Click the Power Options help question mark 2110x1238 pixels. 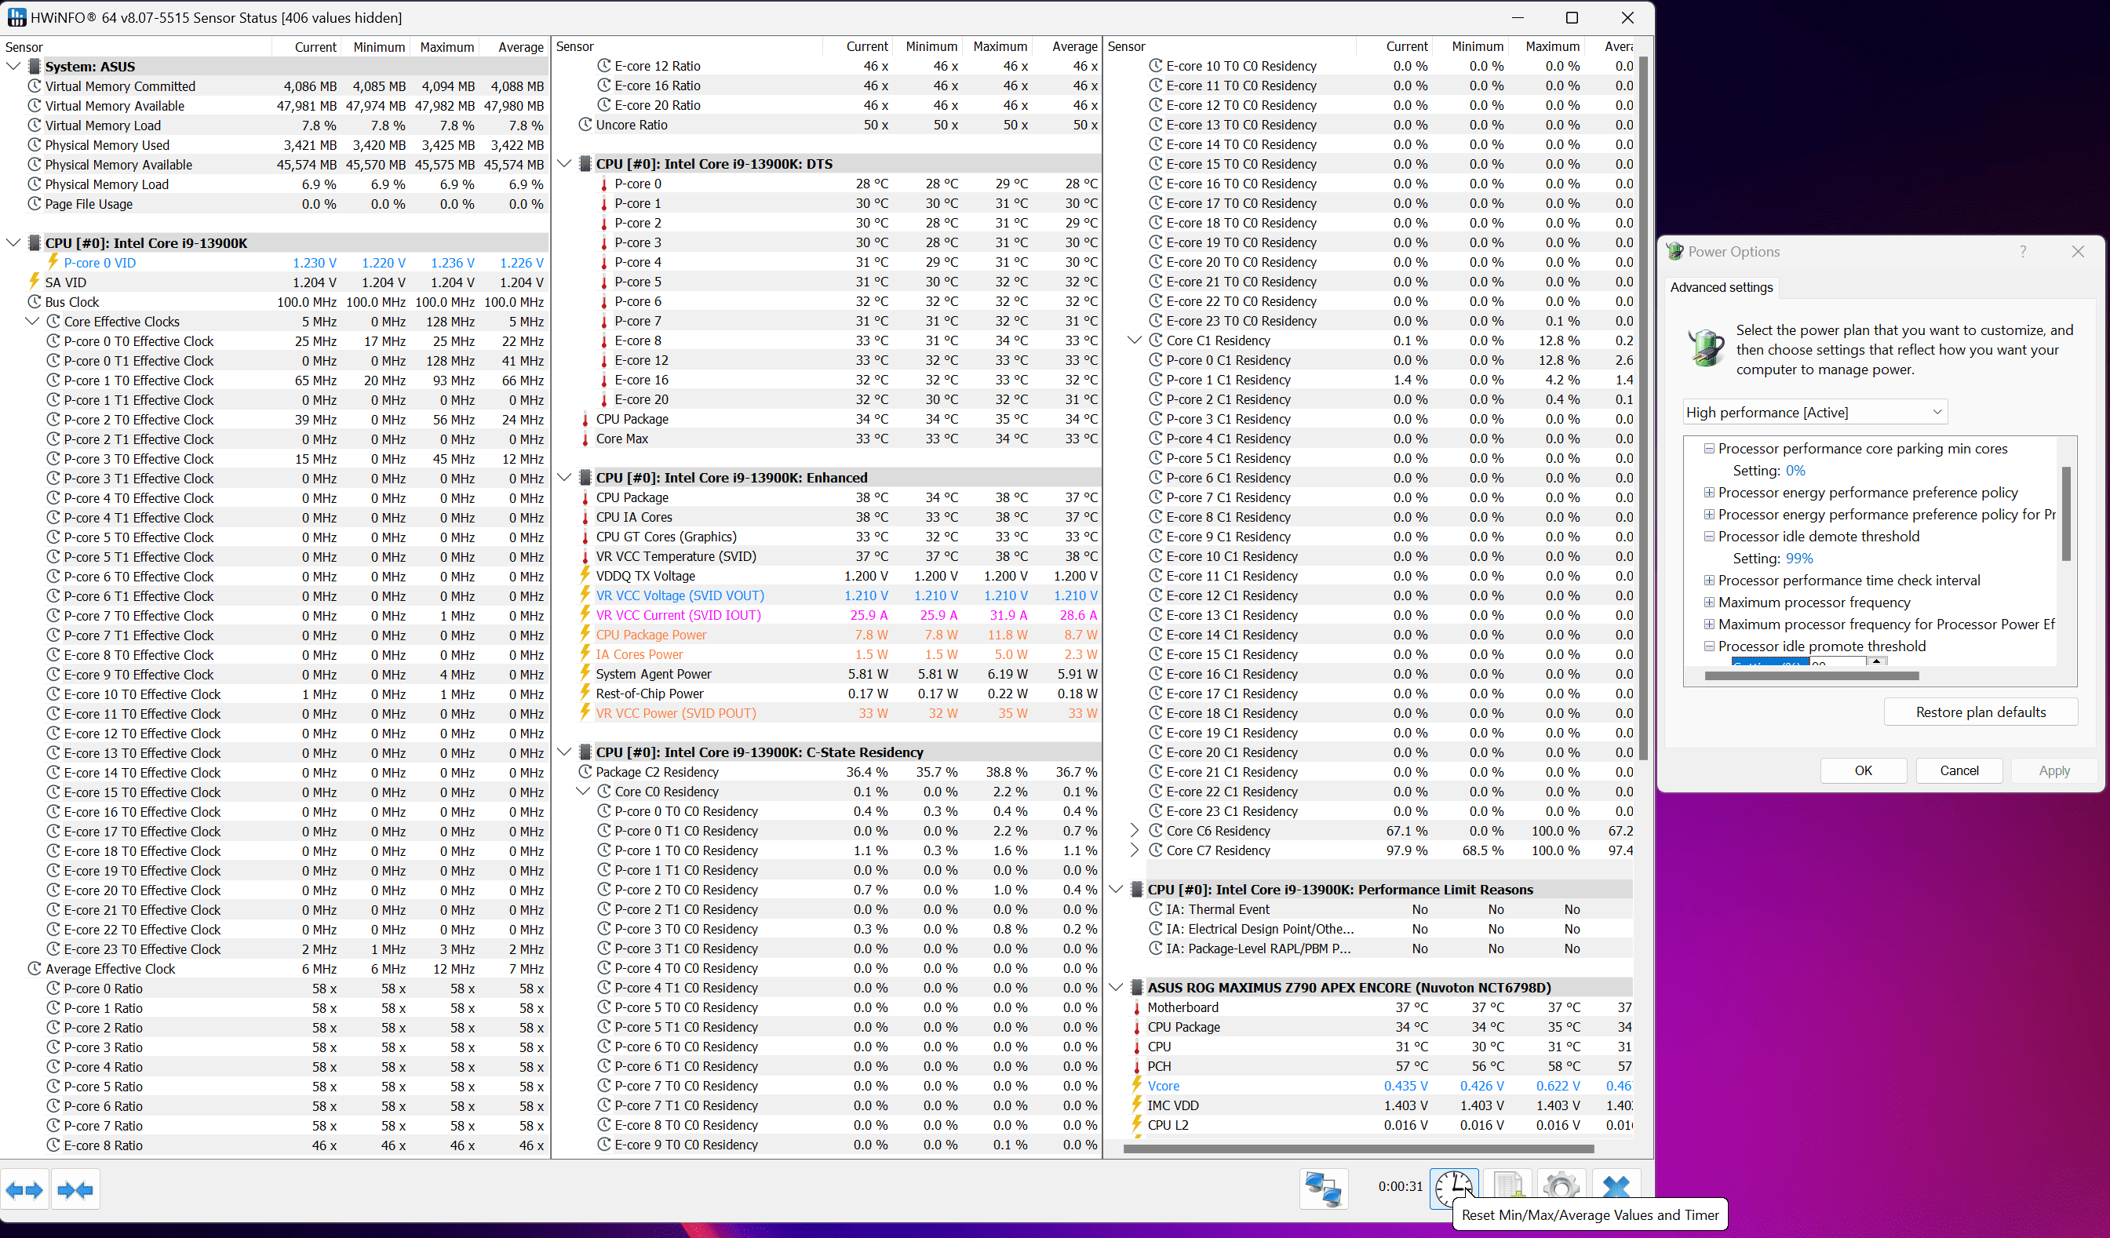coord(2023,251)
